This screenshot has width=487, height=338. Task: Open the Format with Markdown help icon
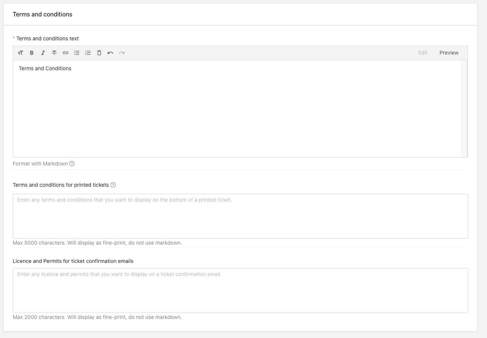(x=72, y=164)
